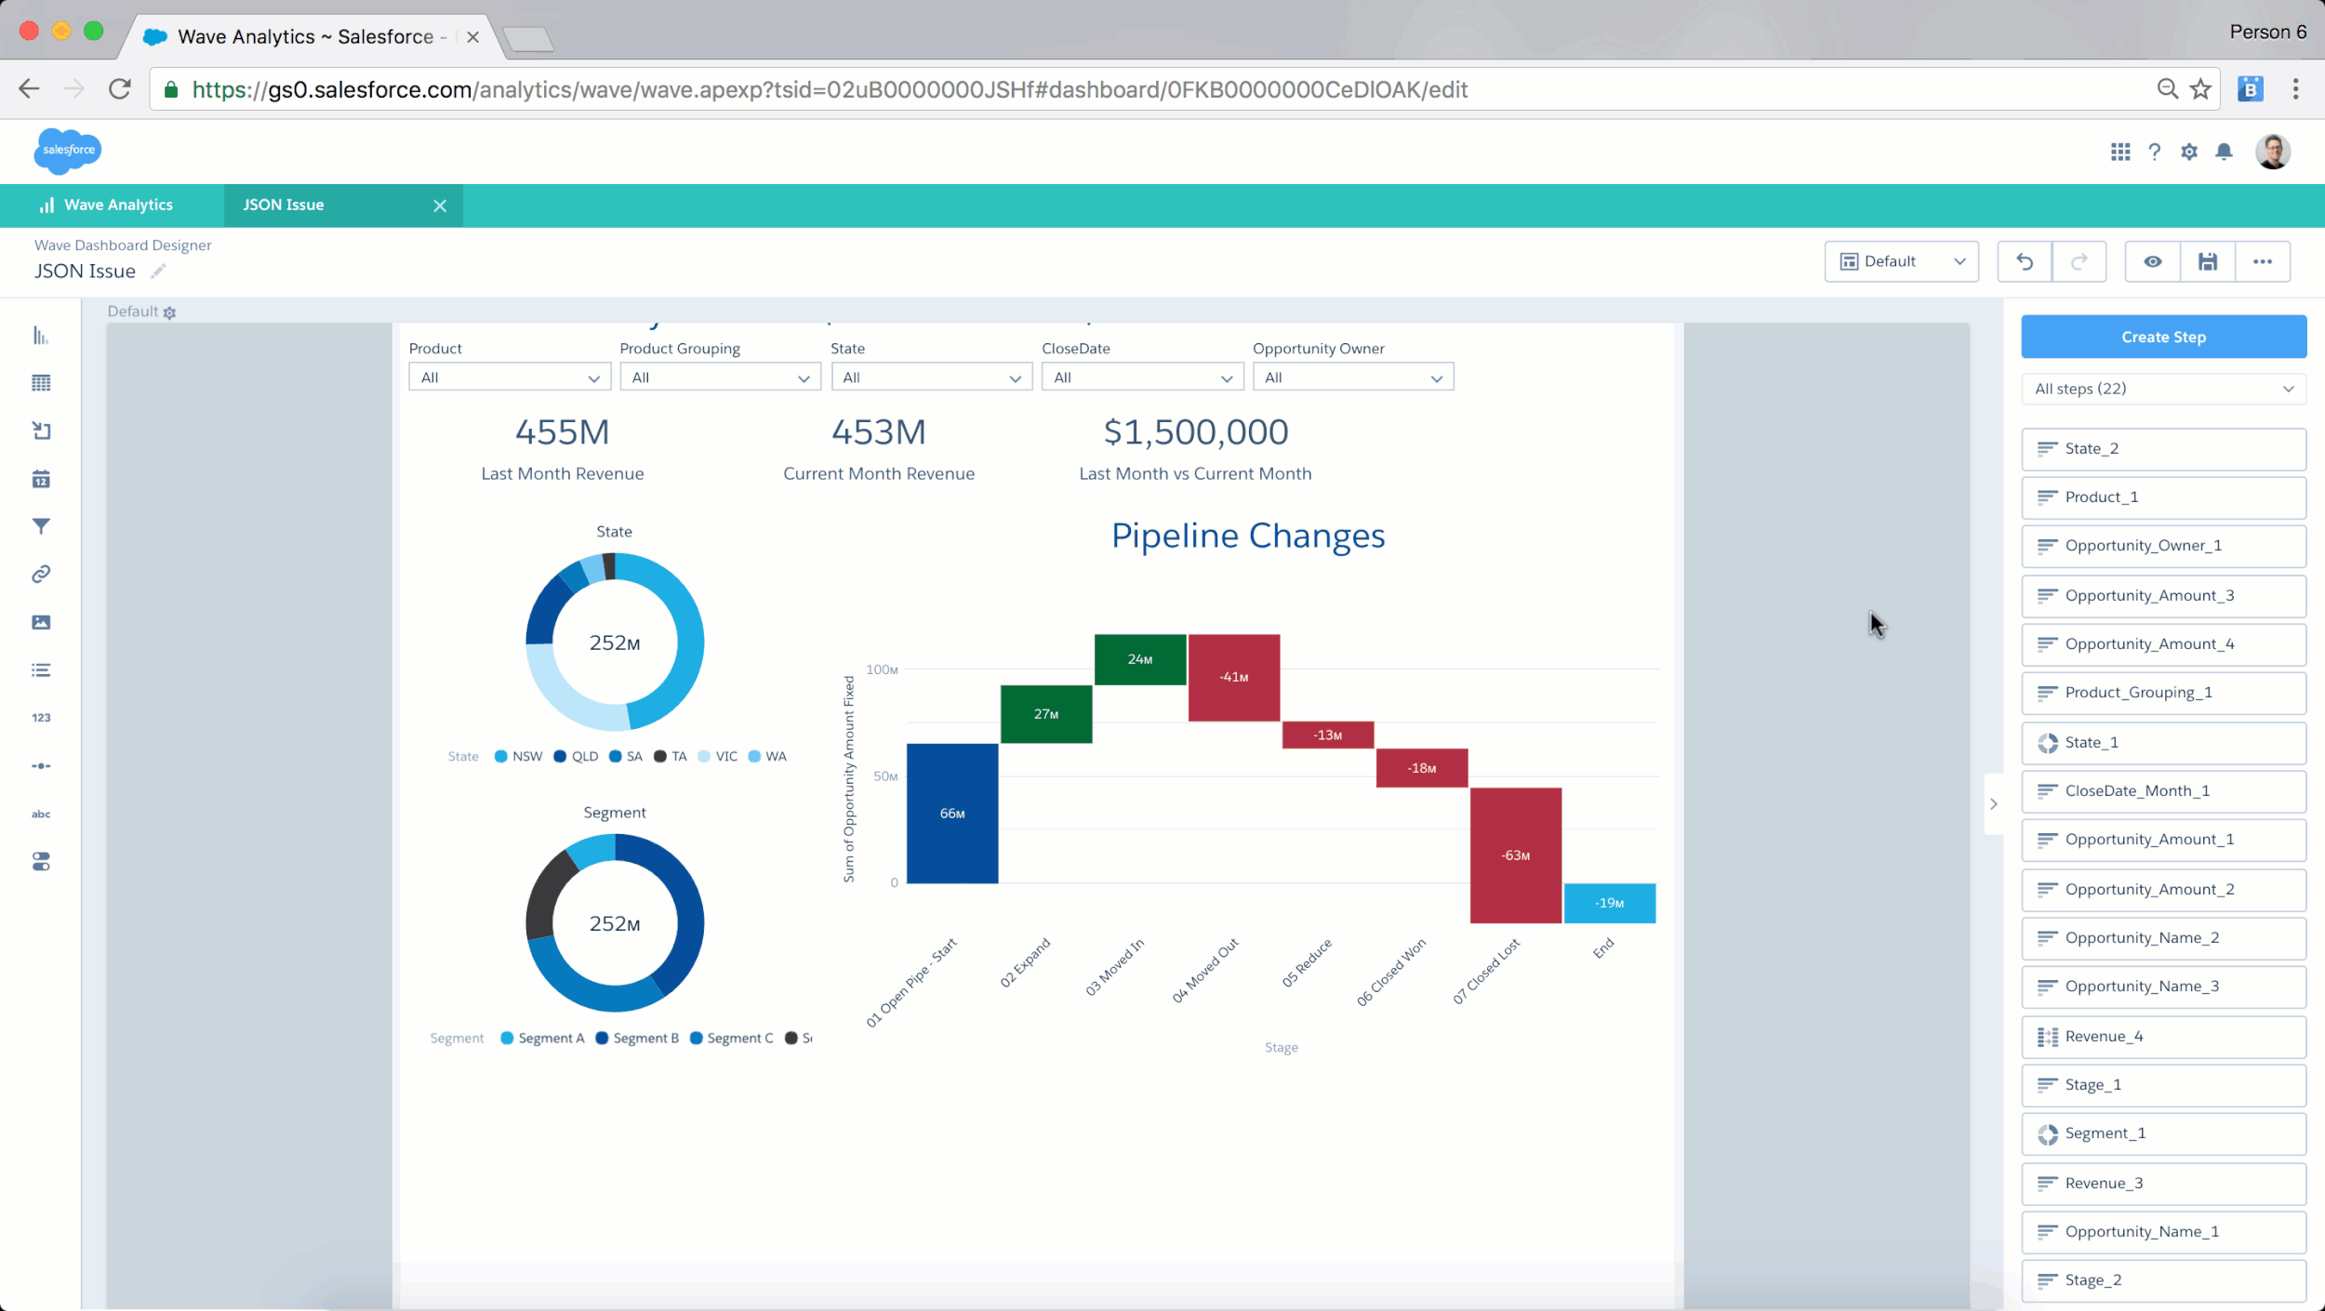The image size is (2325, 1311).
Task: Select the Opportunity_Amount_3 step
Action: point(2163,596)
